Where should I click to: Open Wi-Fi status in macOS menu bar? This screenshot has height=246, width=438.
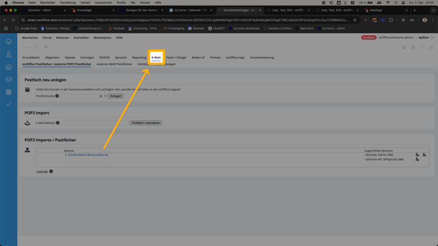pyautogui.click(x=388, y=3)
